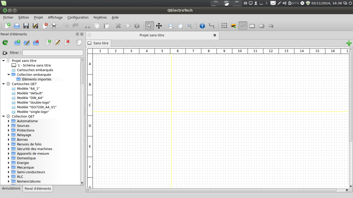Toggle the line drawing tool

point(243,26)
